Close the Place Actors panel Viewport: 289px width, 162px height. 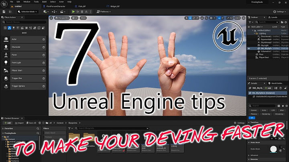click(22, 17)
